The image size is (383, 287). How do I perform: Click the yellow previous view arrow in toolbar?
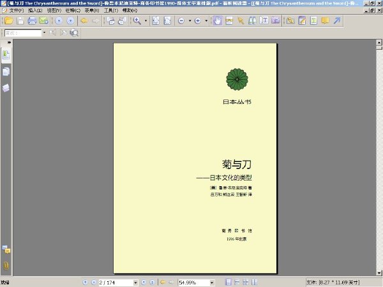pos(84,21)
